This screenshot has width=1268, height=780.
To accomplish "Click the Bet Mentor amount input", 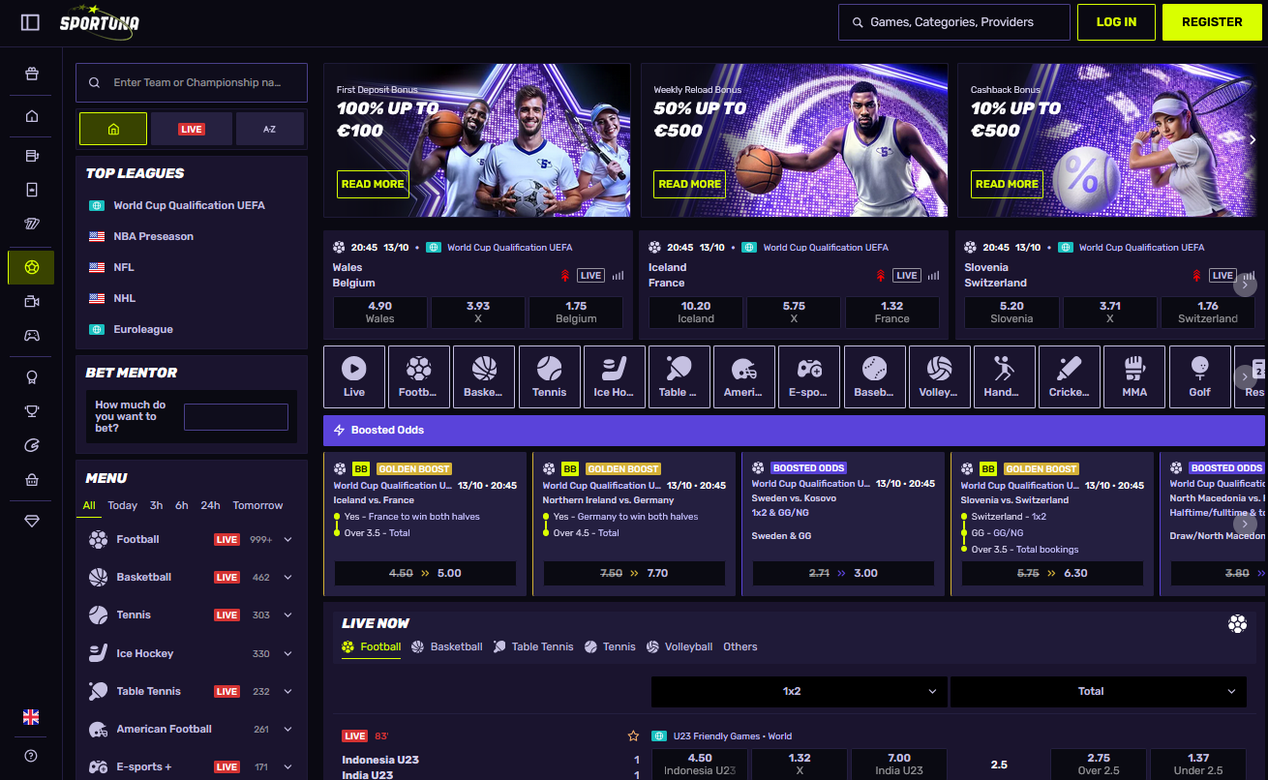I will [236, 417].
